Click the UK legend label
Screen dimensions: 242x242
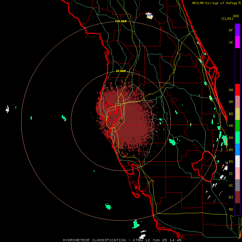pyautogui.click(x=231, y=42)
